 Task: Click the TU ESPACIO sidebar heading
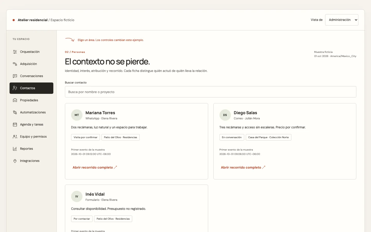21,39
